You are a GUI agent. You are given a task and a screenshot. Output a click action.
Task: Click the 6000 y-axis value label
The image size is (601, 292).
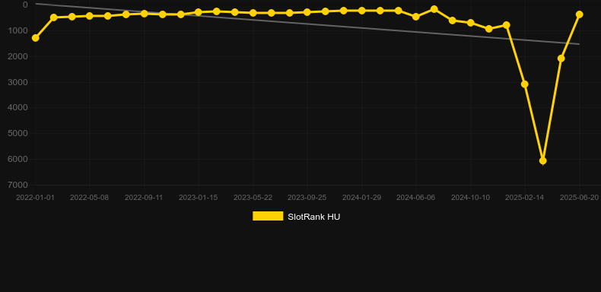pos(17,159)
